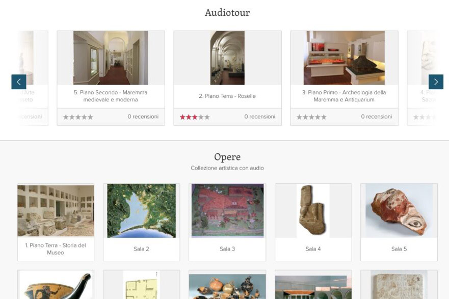Open the 'Sala 2' label
The width and height of the screenshot is (449, 299).
142,249
